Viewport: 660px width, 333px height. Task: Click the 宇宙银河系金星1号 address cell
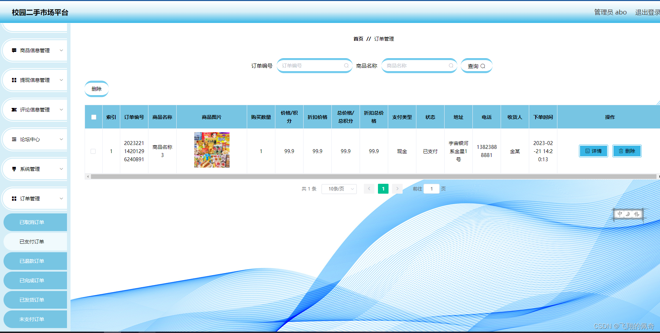point(458,151)
